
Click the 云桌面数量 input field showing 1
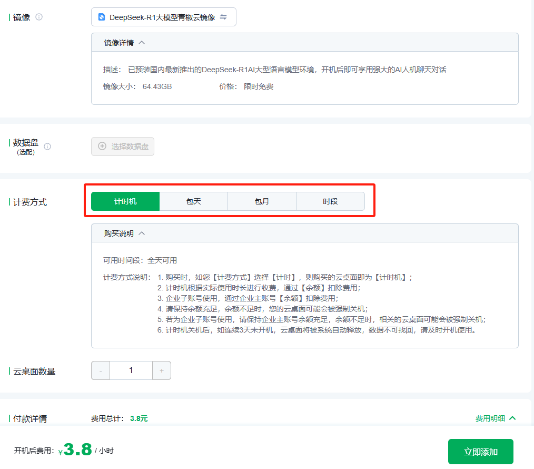point(131,370)
